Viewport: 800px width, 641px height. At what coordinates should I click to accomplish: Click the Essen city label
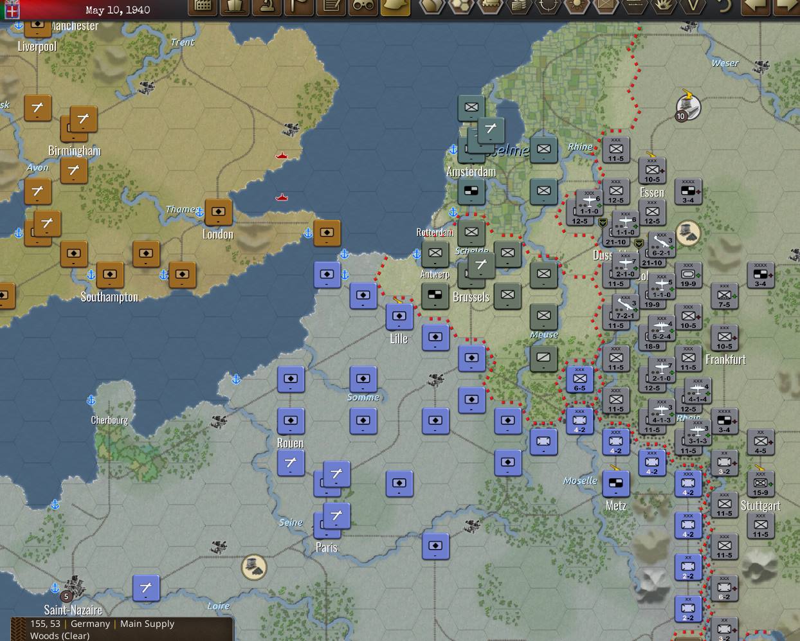click(652, 192)
